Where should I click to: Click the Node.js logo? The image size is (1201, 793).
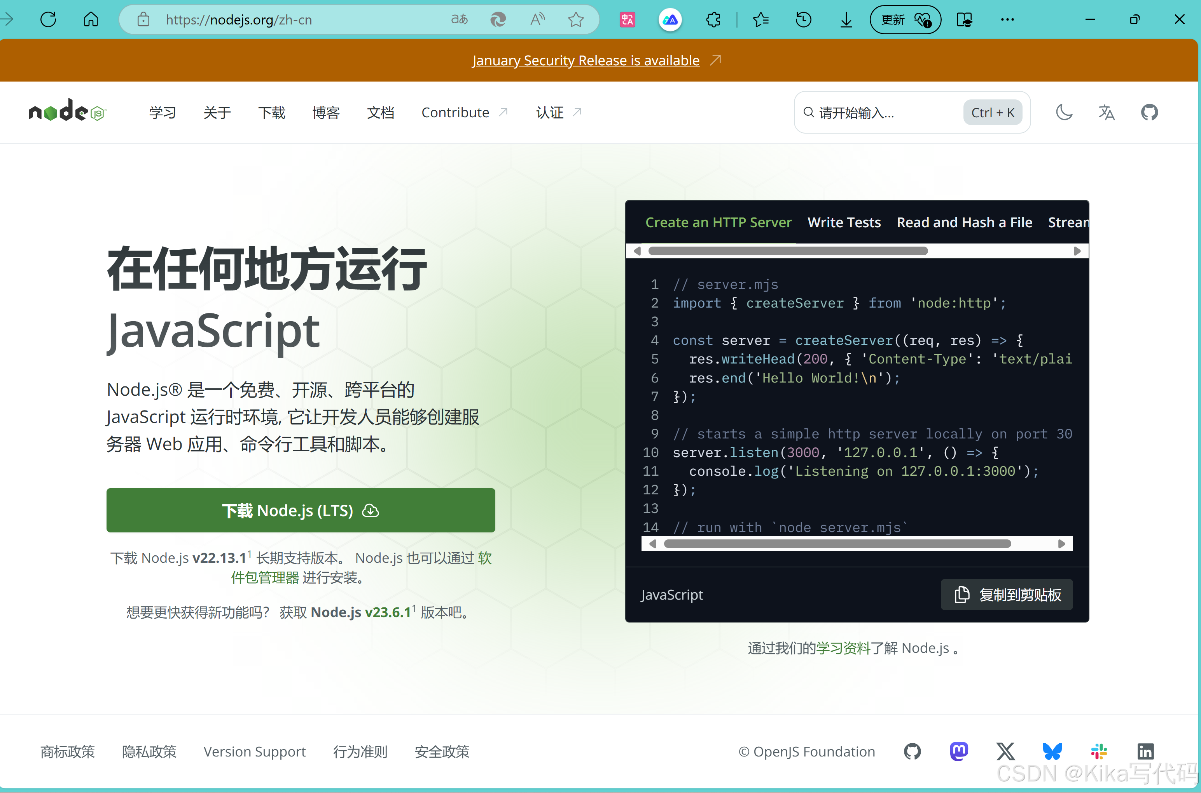pos(67,111)
